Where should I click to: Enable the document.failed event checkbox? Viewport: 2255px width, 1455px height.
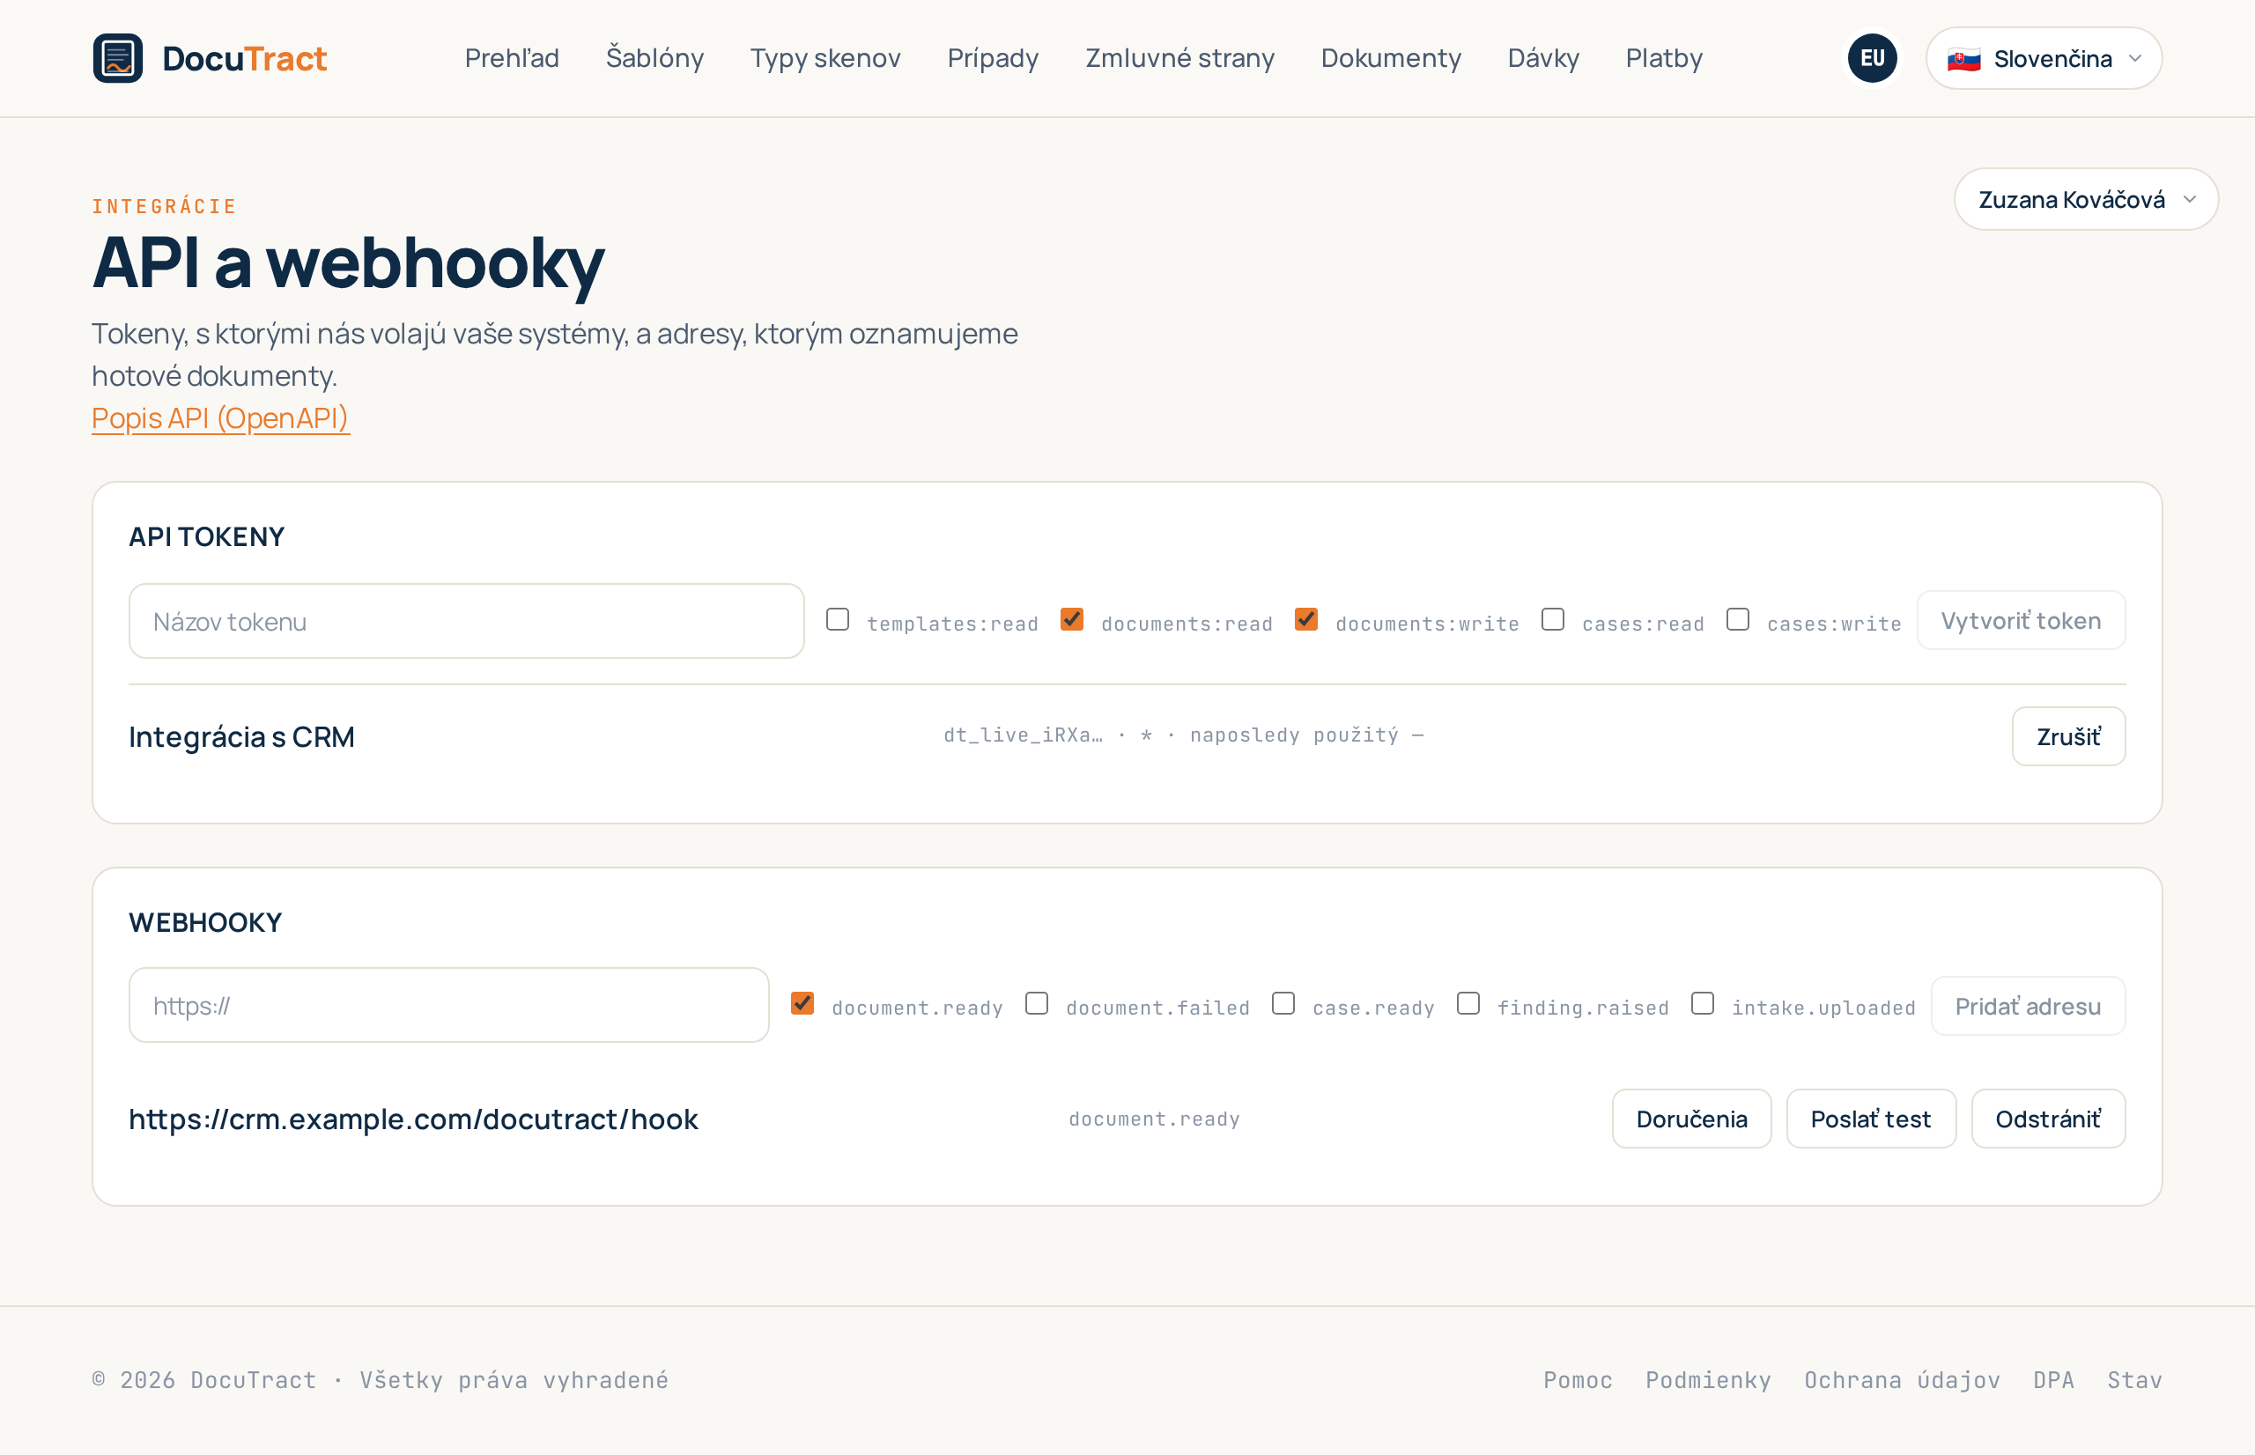click(x=1037, y=1003)
